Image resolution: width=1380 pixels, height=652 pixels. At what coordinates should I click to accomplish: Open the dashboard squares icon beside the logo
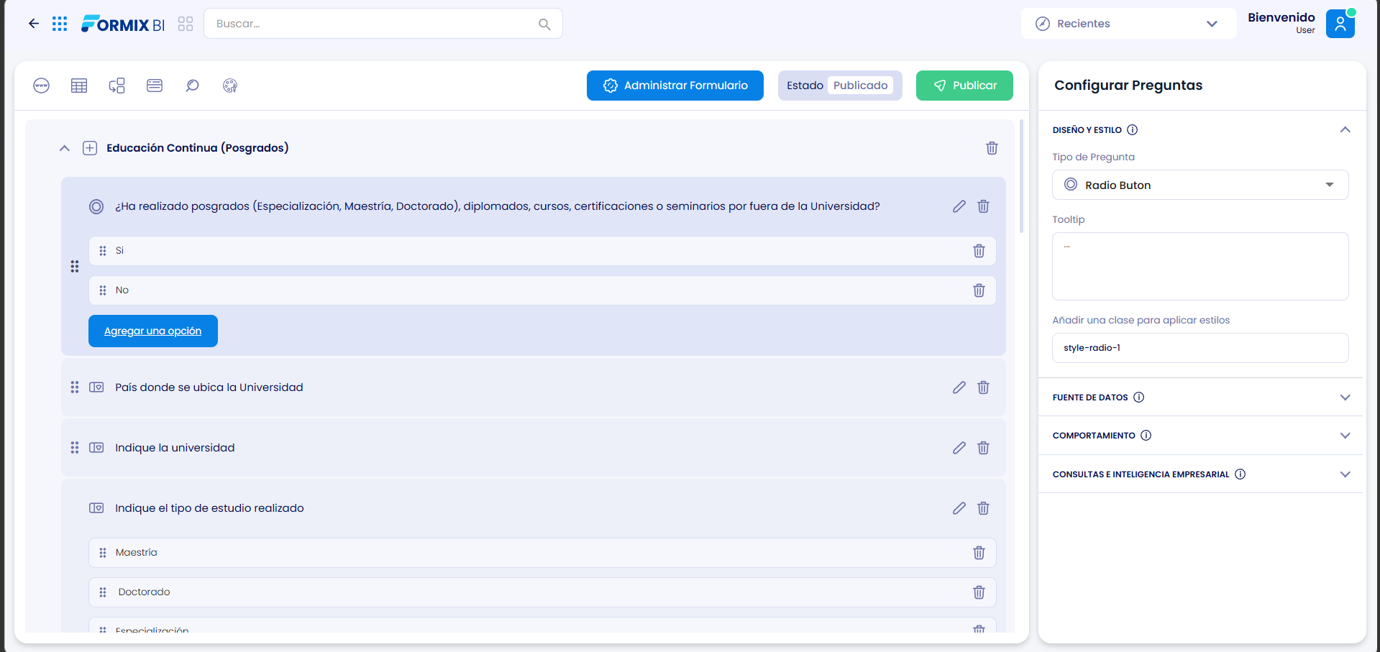pos(186,24)
